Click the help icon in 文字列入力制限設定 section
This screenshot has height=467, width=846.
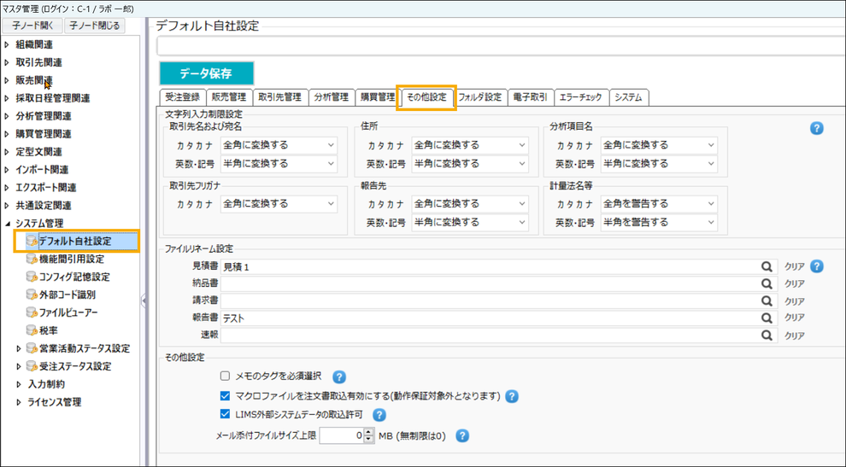click(816, 128)
